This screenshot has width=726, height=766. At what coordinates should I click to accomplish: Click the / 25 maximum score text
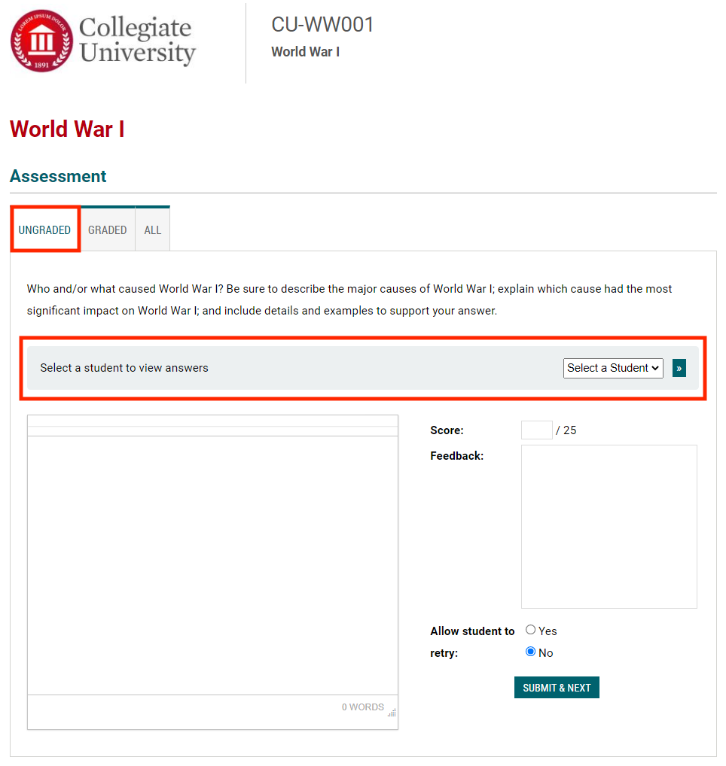pos(566,430)
